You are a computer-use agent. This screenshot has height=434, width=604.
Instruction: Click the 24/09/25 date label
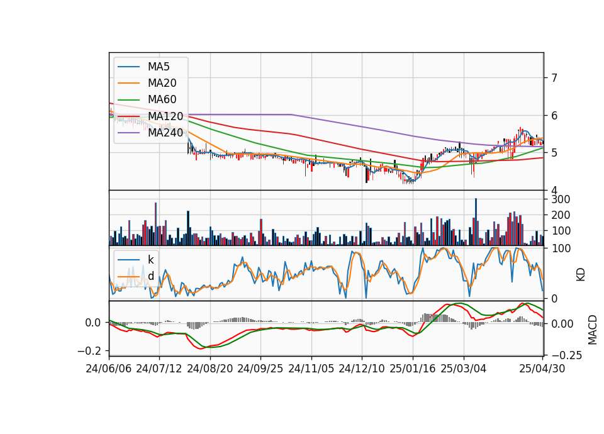point(260,369)
